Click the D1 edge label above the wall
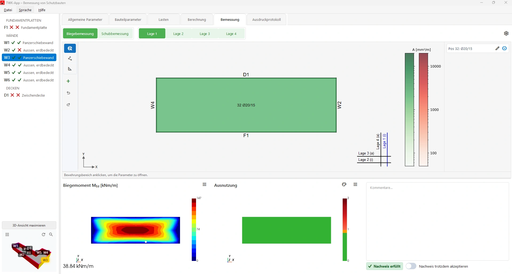The image size is (512, 274). point(246,75)
